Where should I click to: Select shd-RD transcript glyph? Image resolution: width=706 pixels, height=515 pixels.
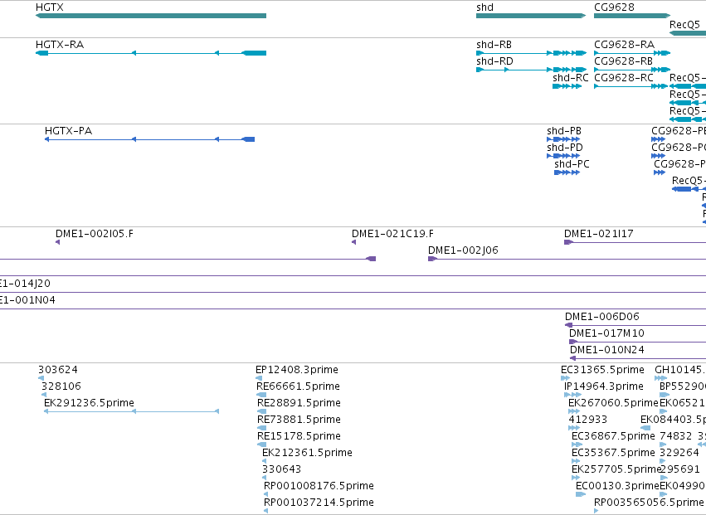[531, 70]
